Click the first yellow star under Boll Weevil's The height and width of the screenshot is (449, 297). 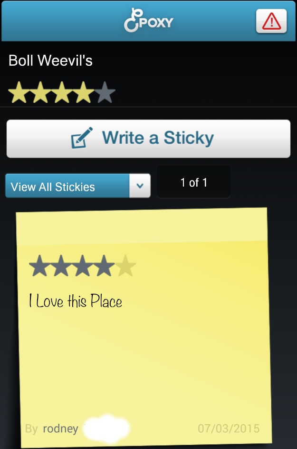(19, 93)
